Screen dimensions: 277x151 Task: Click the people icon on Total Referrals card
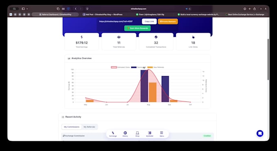coord(119,37)
